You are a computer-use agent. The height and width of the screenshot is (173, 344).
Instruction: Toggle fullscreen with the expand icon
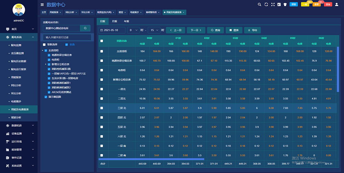tap(273, 4)
